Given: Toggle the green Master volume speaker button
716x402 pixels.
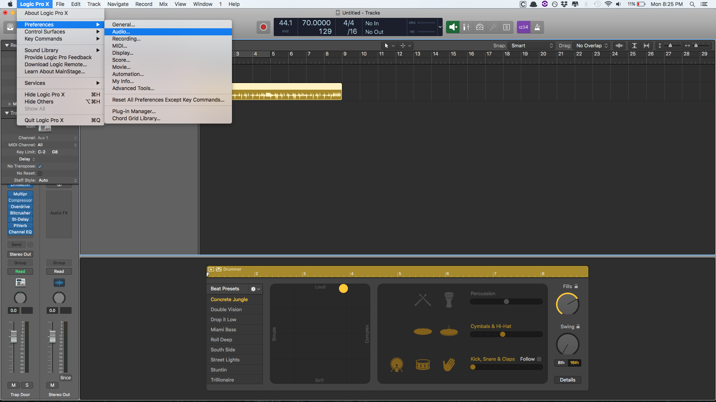Looking at the screenshot, I should 453,27.
